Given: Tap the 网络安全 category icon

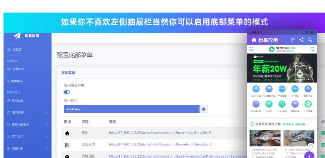Looking at the screenshot, I should [295, 104].
